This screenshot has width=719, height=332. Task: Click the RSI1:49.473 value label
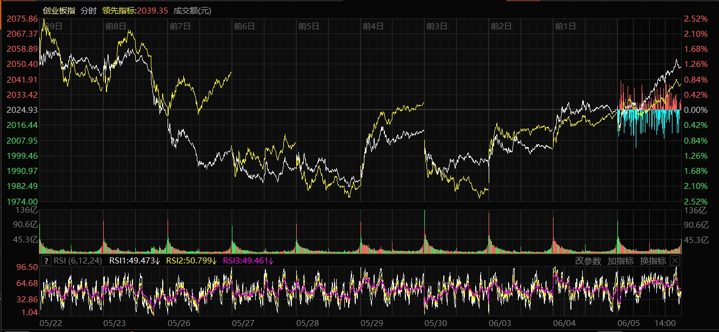tap(134, 261)
